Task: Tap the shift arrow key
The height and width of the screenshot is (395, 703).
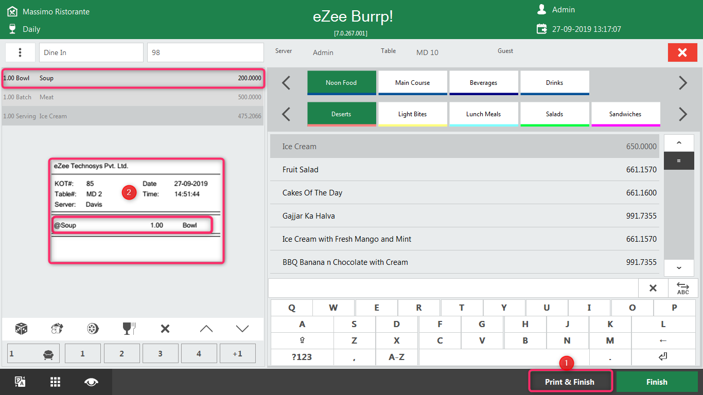Action: [302, 340]
